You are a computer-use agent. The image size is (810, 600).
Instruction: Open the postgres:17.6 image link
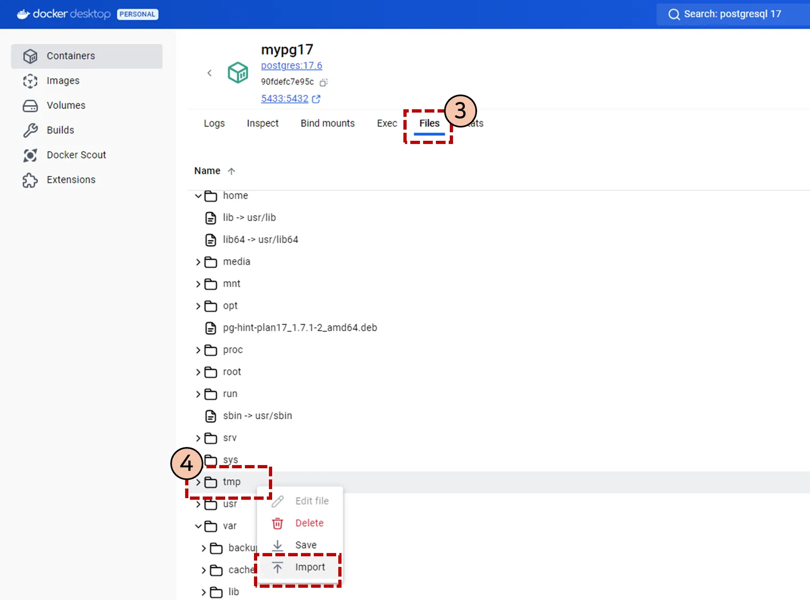tap(291, 66)
